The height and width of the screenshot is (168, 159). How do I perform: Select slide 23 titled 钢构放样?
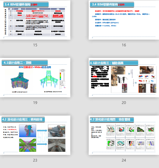[35, 135]
